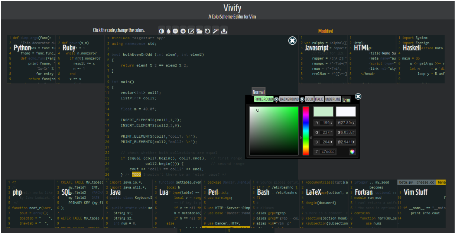Toggle BOLD style
455x234 pixels.
tap(309, 99)
